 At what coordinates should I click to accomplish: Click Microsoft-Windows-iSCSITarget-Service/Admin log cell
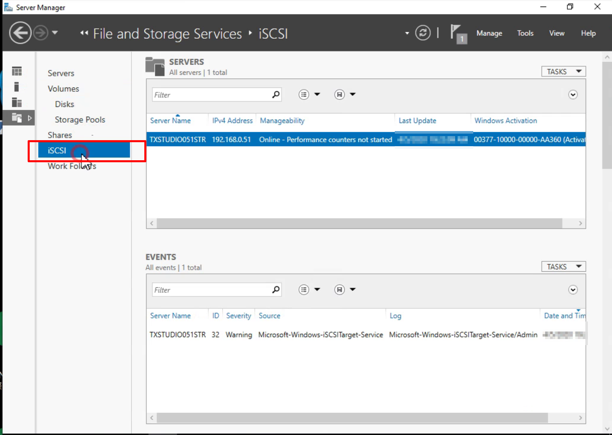(463, 335)
